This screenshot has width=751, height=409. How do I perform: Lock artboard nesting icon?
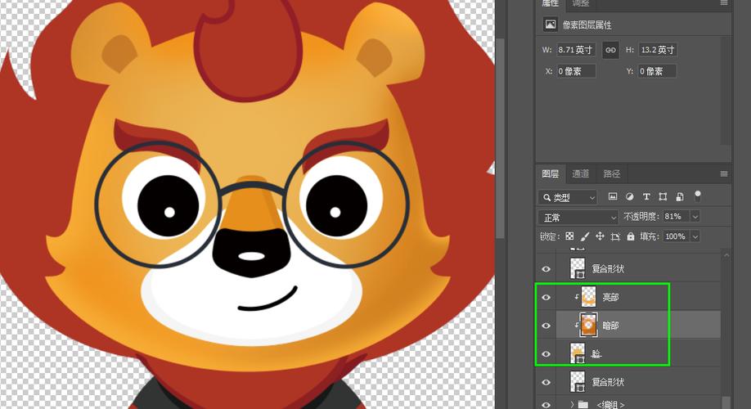(x=615, y=236)
